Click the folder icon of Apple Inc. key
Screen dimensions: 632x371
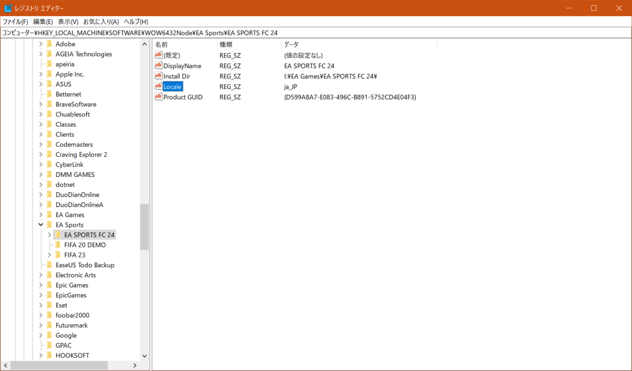(50, 74)
